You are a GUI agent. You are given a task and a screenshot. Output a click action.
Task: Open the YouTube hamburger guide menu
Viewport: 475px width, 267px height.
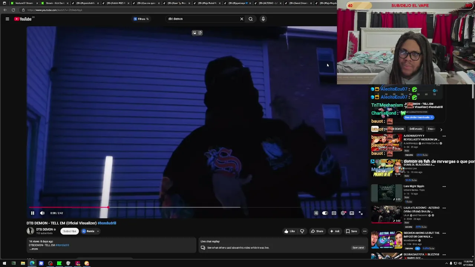[7, 19]
